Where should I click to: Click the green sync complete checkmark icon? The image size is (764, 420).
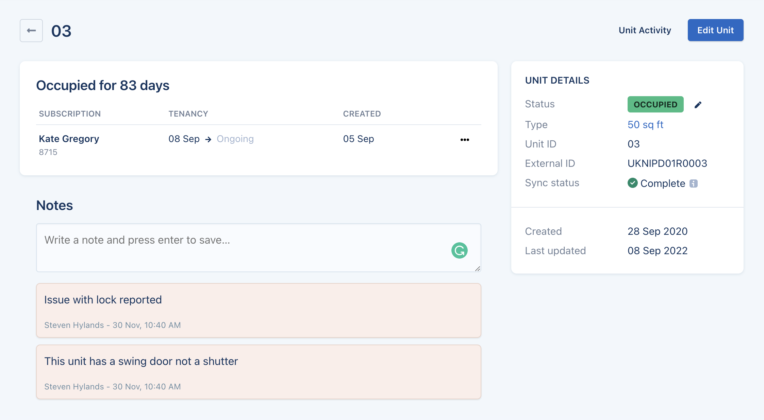coord(632,183)
